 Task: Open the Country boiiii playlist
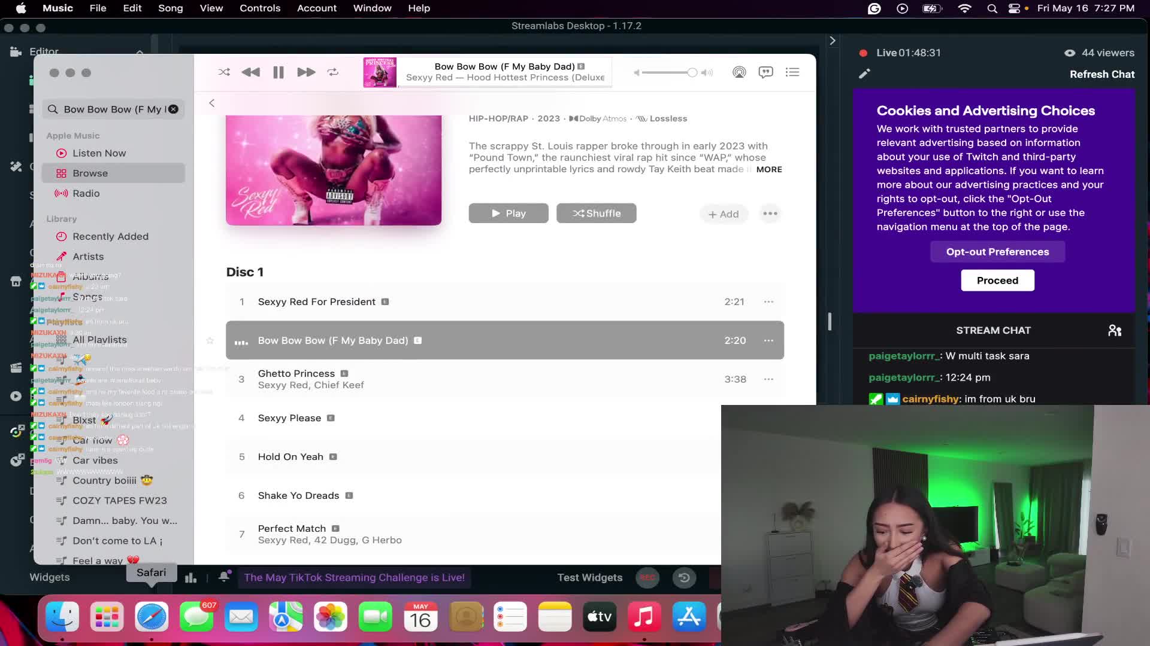point(113,480)
